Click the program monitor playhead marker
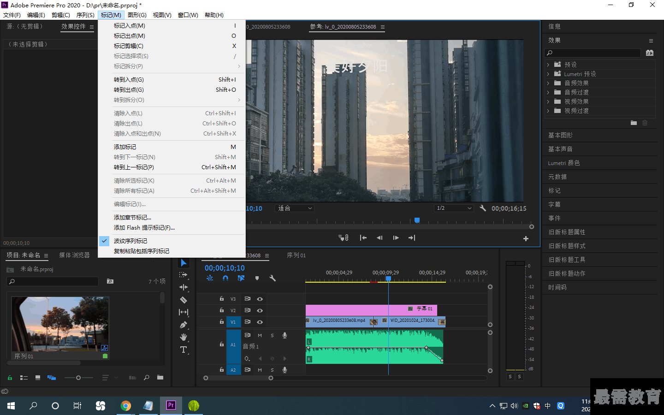Viewport: 664px width, 415px height. point(417,220)
